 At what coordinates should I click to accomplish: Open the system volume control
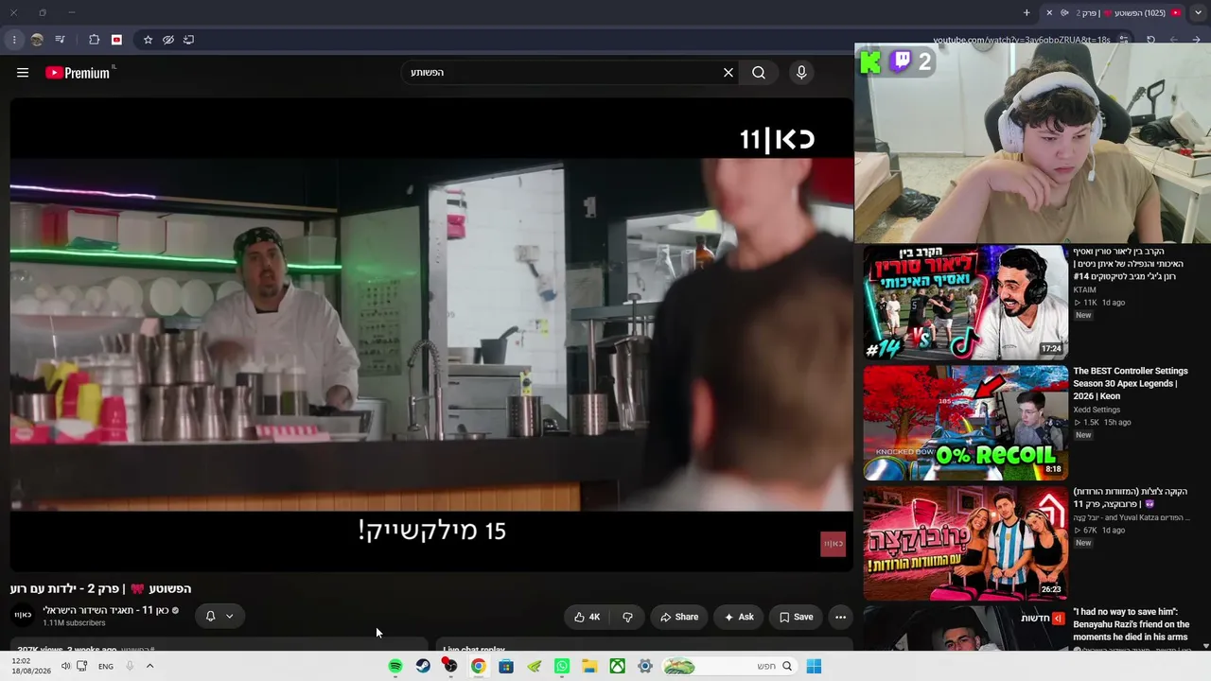click(65, 666)
